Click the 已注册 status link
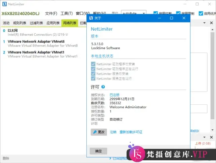 (x=114, y=95)
